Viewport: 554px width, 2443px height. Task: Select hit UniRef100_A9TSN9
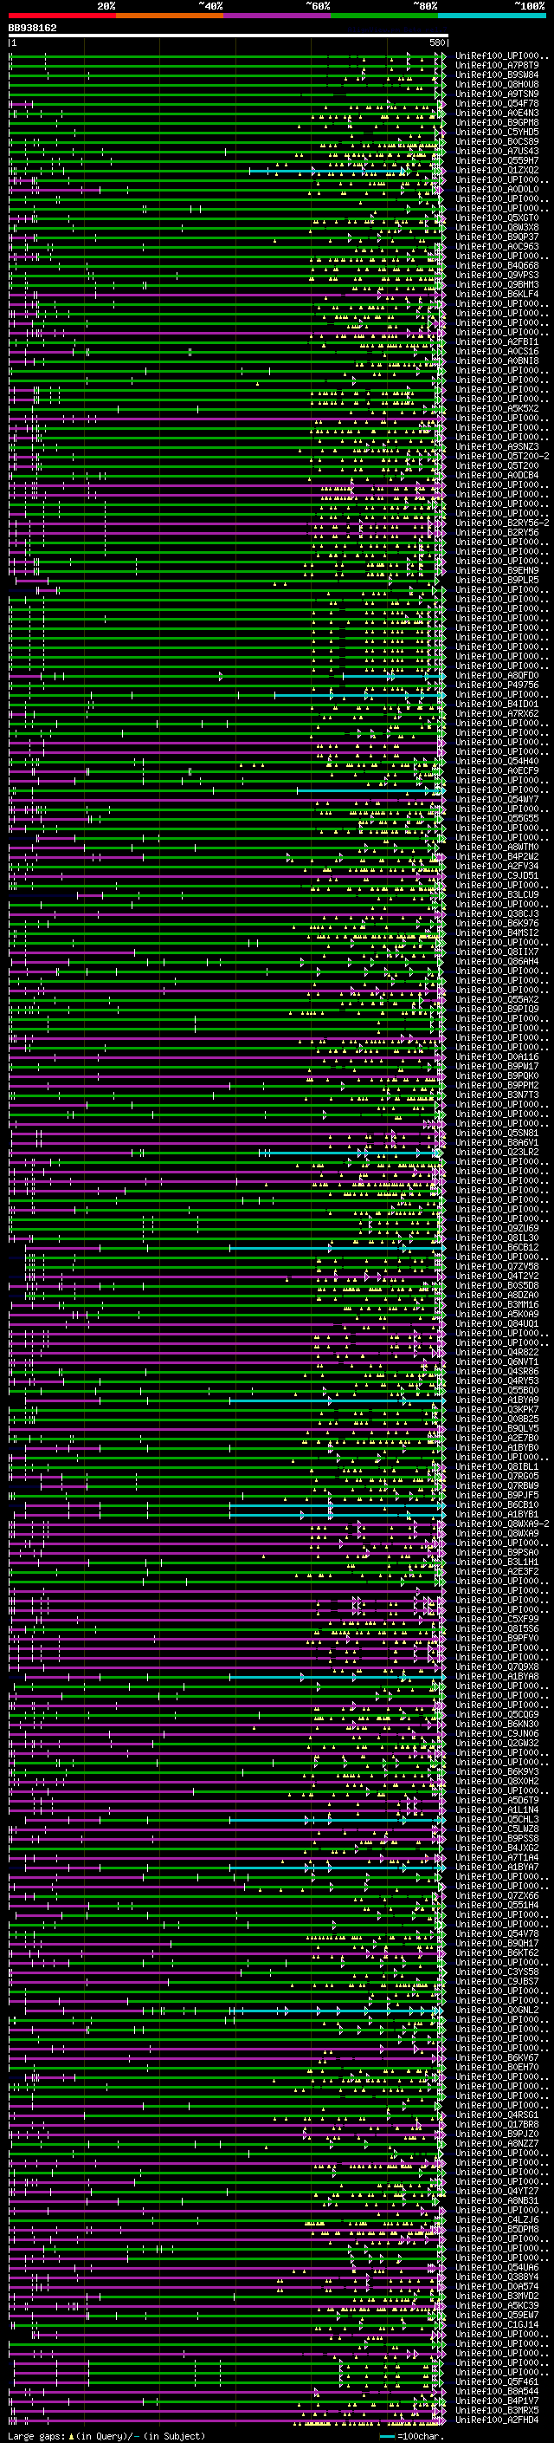[x=497, y=94]
